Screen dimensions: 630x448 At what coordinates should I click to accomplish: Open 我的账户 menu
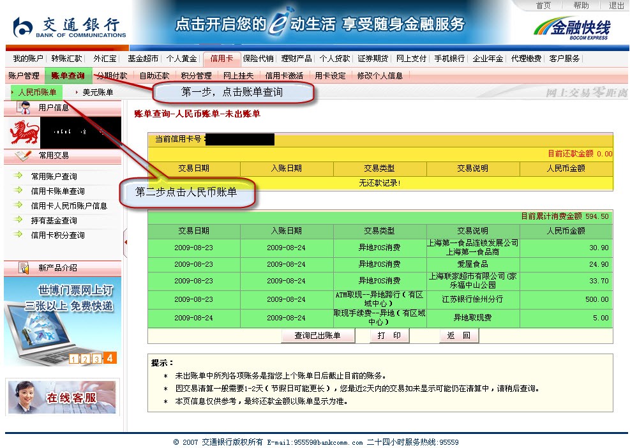tap(27, 59)
